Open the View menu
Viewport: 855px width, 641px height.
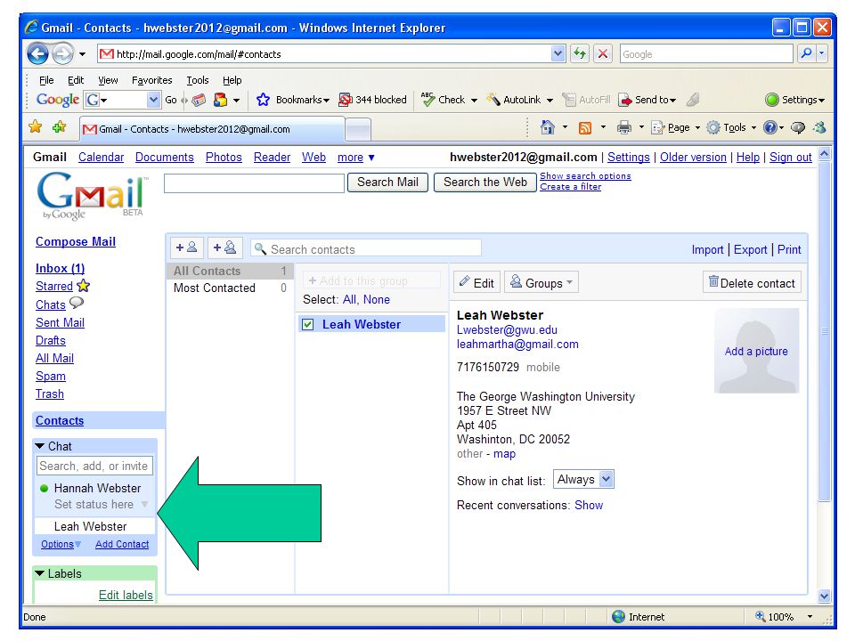tap(108, 80)
